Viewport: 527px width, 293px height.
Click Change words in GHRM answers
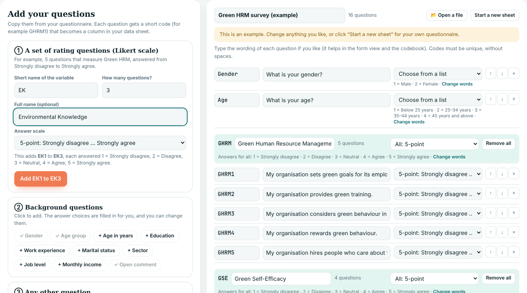point(449,157)
